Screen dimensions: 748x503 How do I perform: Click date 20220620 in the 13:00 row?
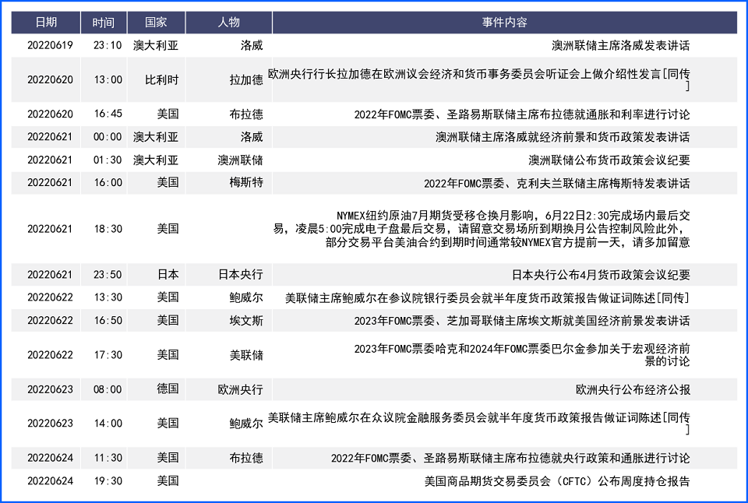click(x=50, y=79)
